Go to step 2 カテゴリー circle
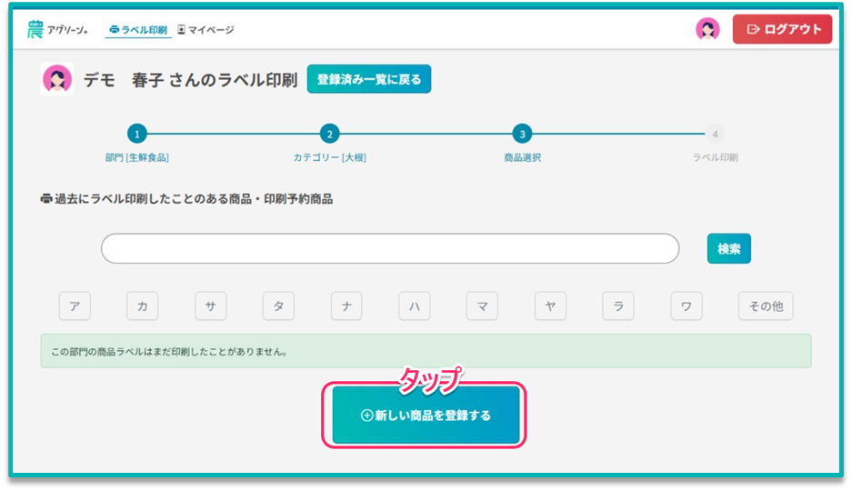 (x=329, y=134)
